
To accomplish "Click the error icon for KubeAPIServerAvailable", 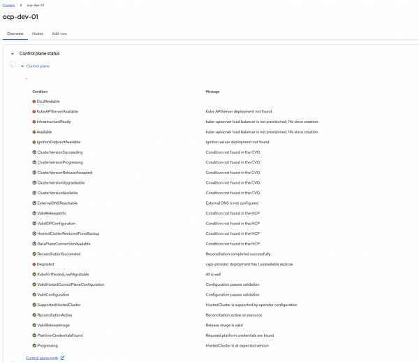I will tap(34, 112).
